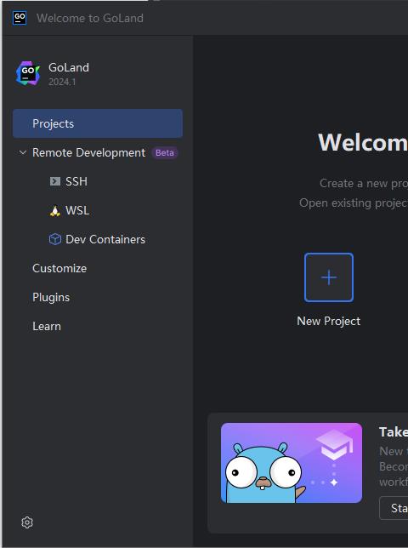This screenshot has height=548, width=408.
Task: Click the Dev Containers cube icon
Action: tap(54, 239)
